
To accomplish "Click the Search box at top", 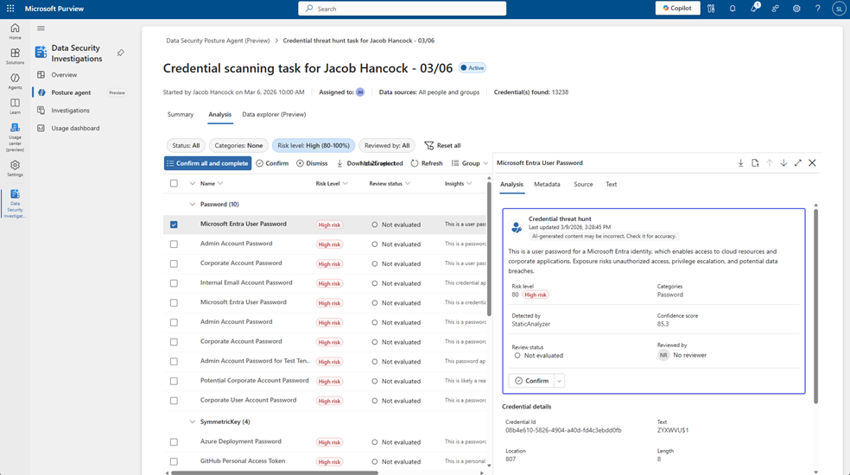I will coord(403,9).
